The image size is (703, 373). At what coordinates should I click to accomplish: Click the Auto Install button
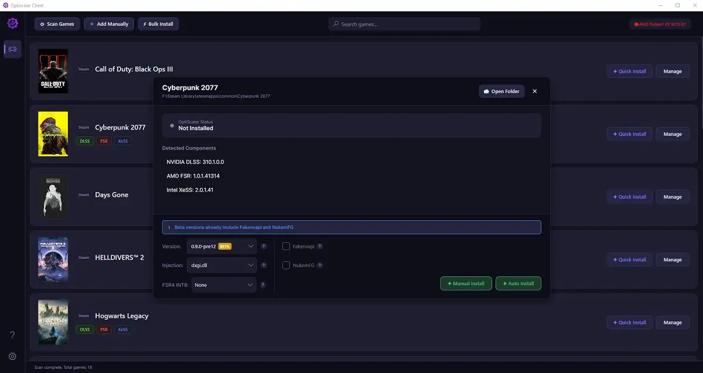pos(518,283)
